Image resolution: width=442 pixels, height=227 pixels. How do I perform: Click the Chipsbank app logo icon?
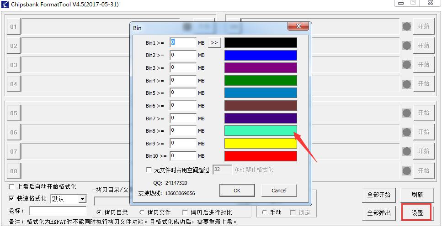coord(5,5)
